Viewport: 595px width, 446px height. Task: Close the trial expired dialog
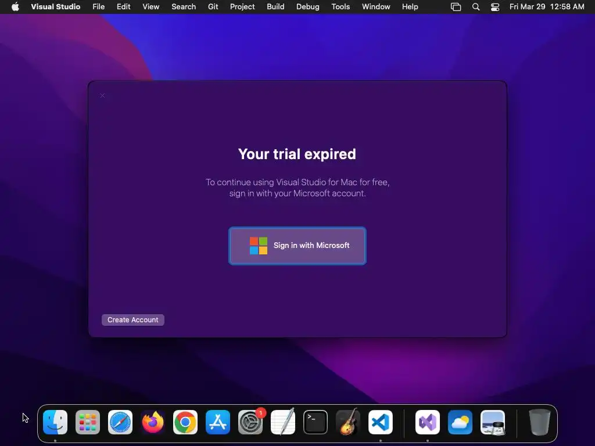pyautogui.click(x=102, y=96)
